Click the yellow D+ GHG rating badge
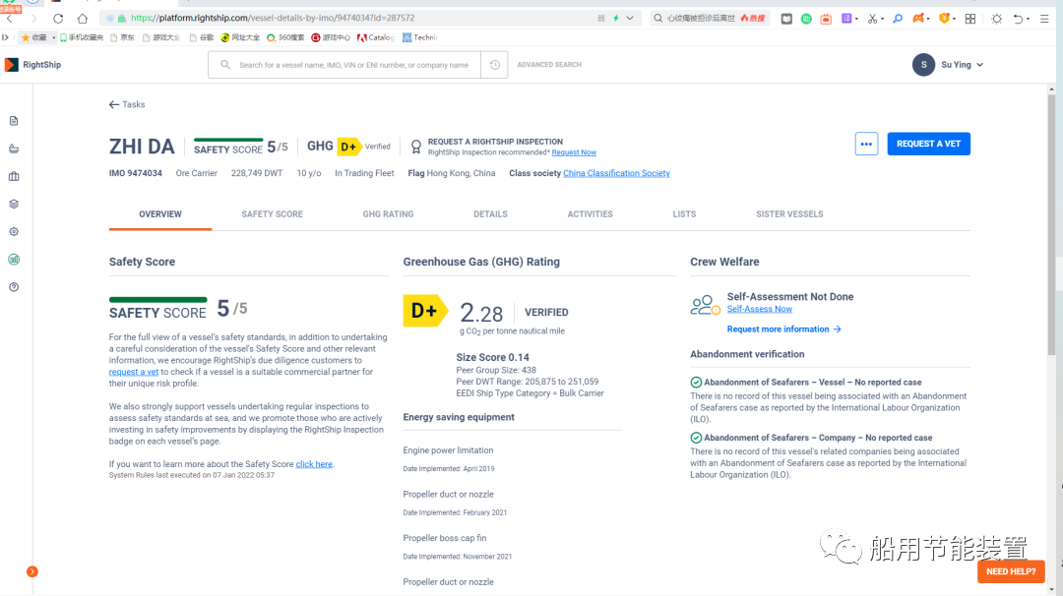 pos(425,311)
